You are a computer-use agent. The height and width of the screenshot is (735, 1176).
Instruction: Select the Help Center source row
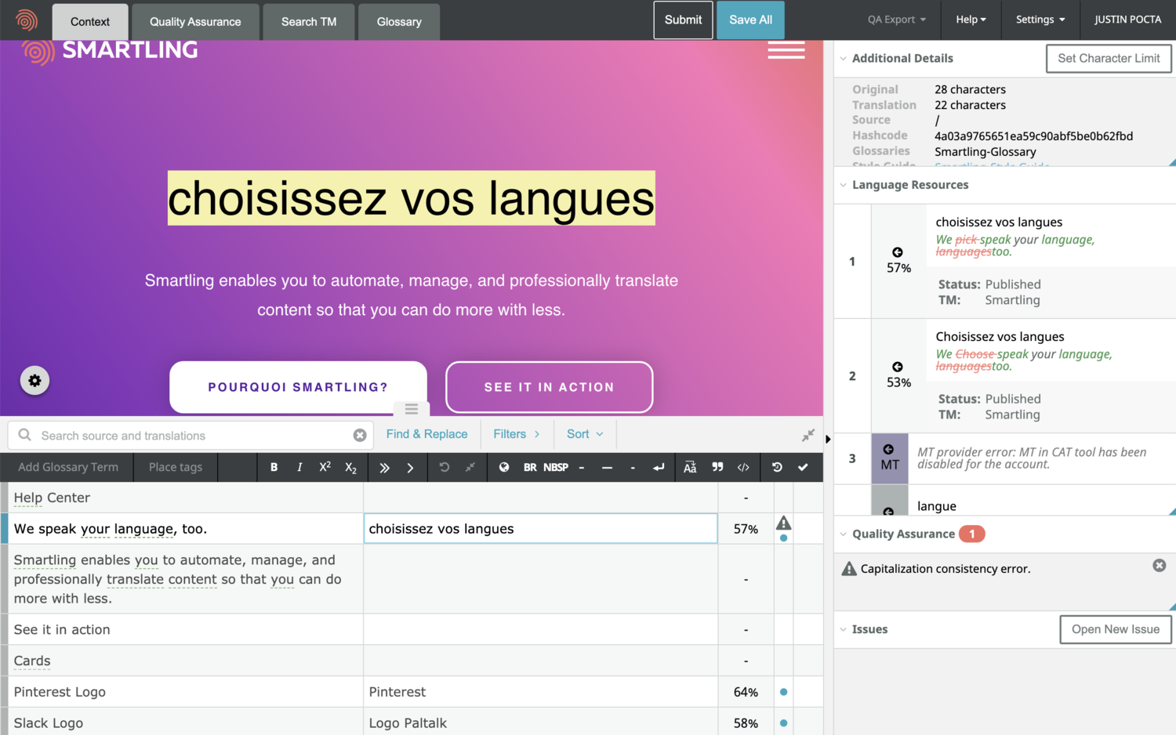186,498
